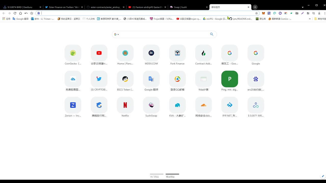326x183 pixels.
Task: Open the 最新韩漫 Comics bookmark
Action: click(280, 19)
